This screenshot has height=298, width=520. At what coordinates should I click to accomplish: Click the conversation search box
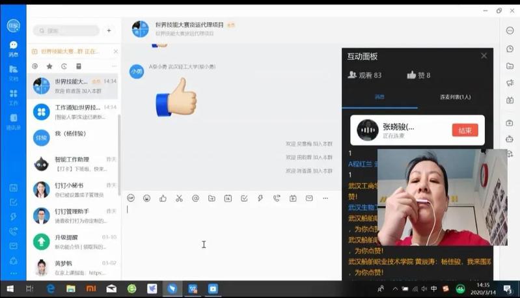click(x=66, y=31)
